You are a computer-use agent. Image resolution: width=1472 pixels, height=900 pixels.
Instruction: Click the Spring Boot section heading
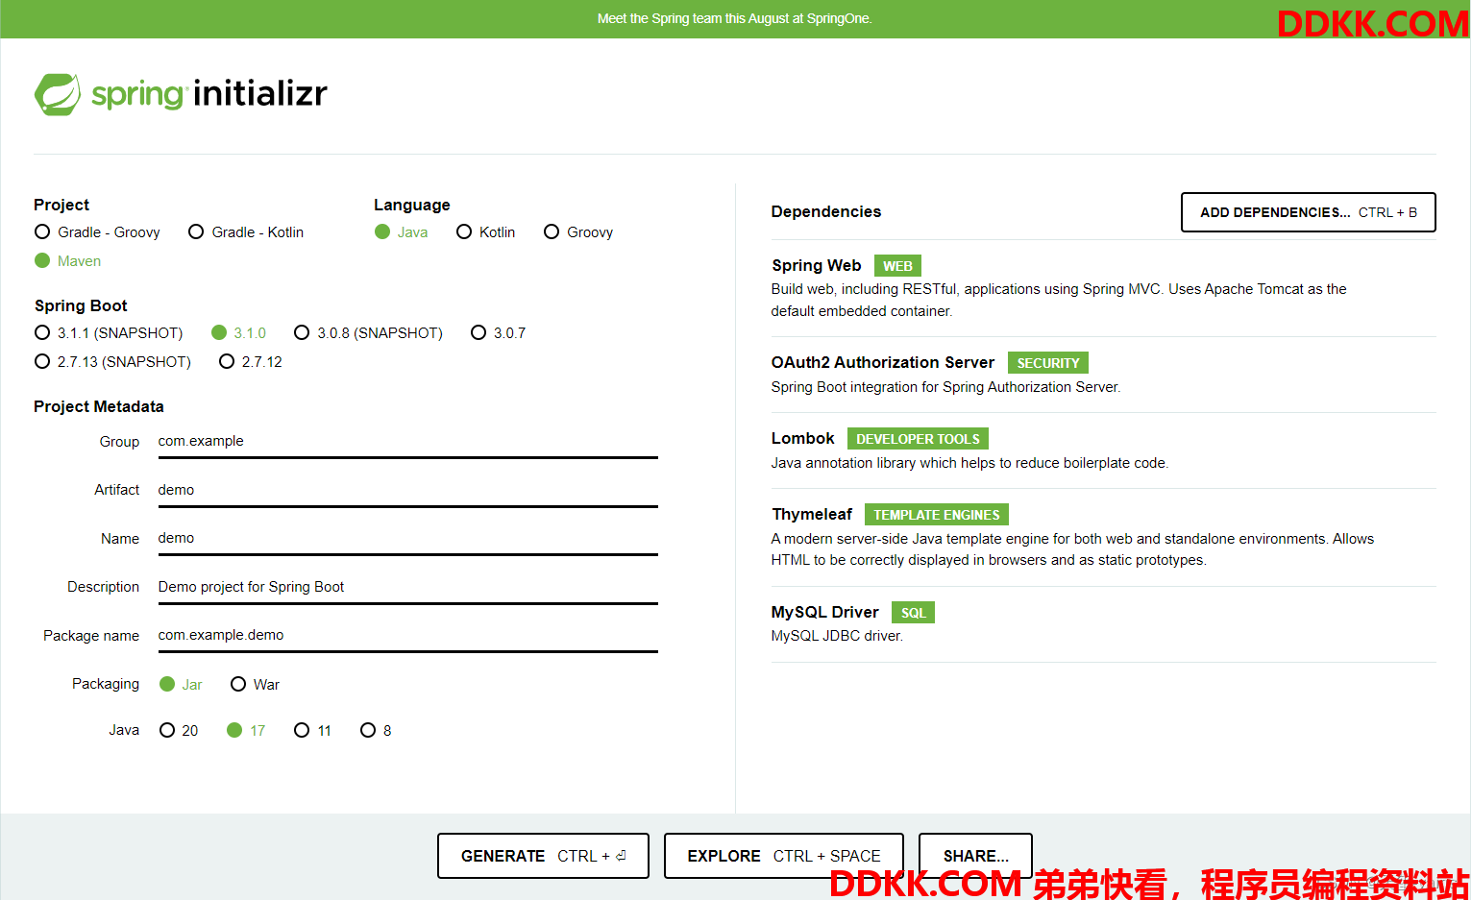point(81,305)
